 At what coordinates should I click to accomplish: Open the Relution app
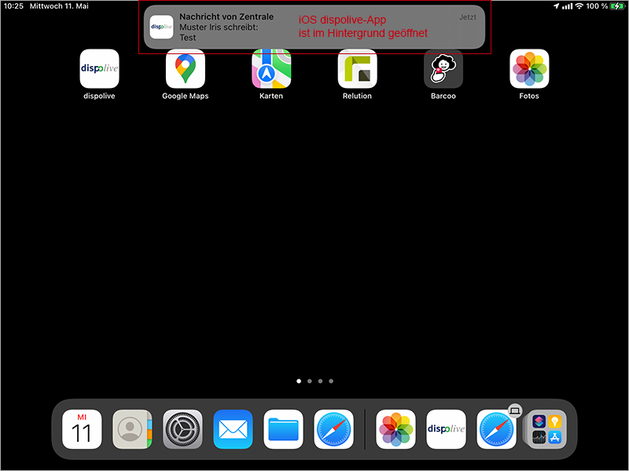tap(357, 68)
